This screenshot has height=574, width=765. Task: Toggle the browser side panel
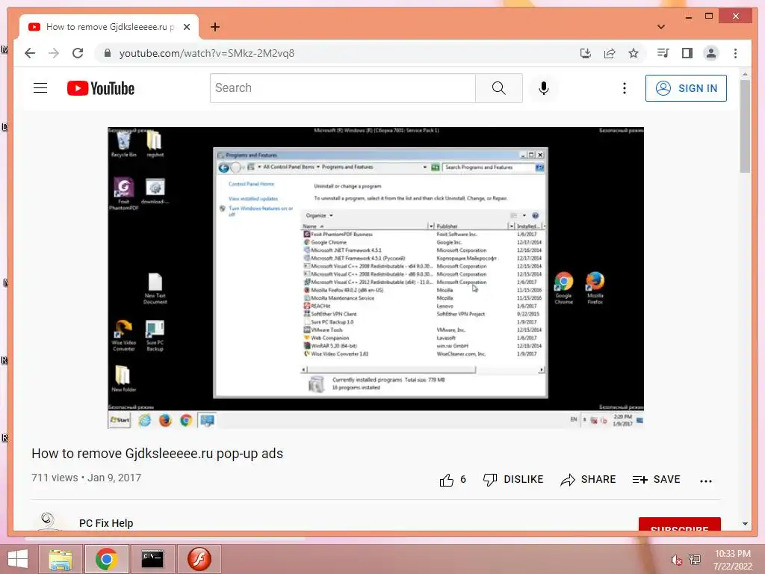(687, 53)
